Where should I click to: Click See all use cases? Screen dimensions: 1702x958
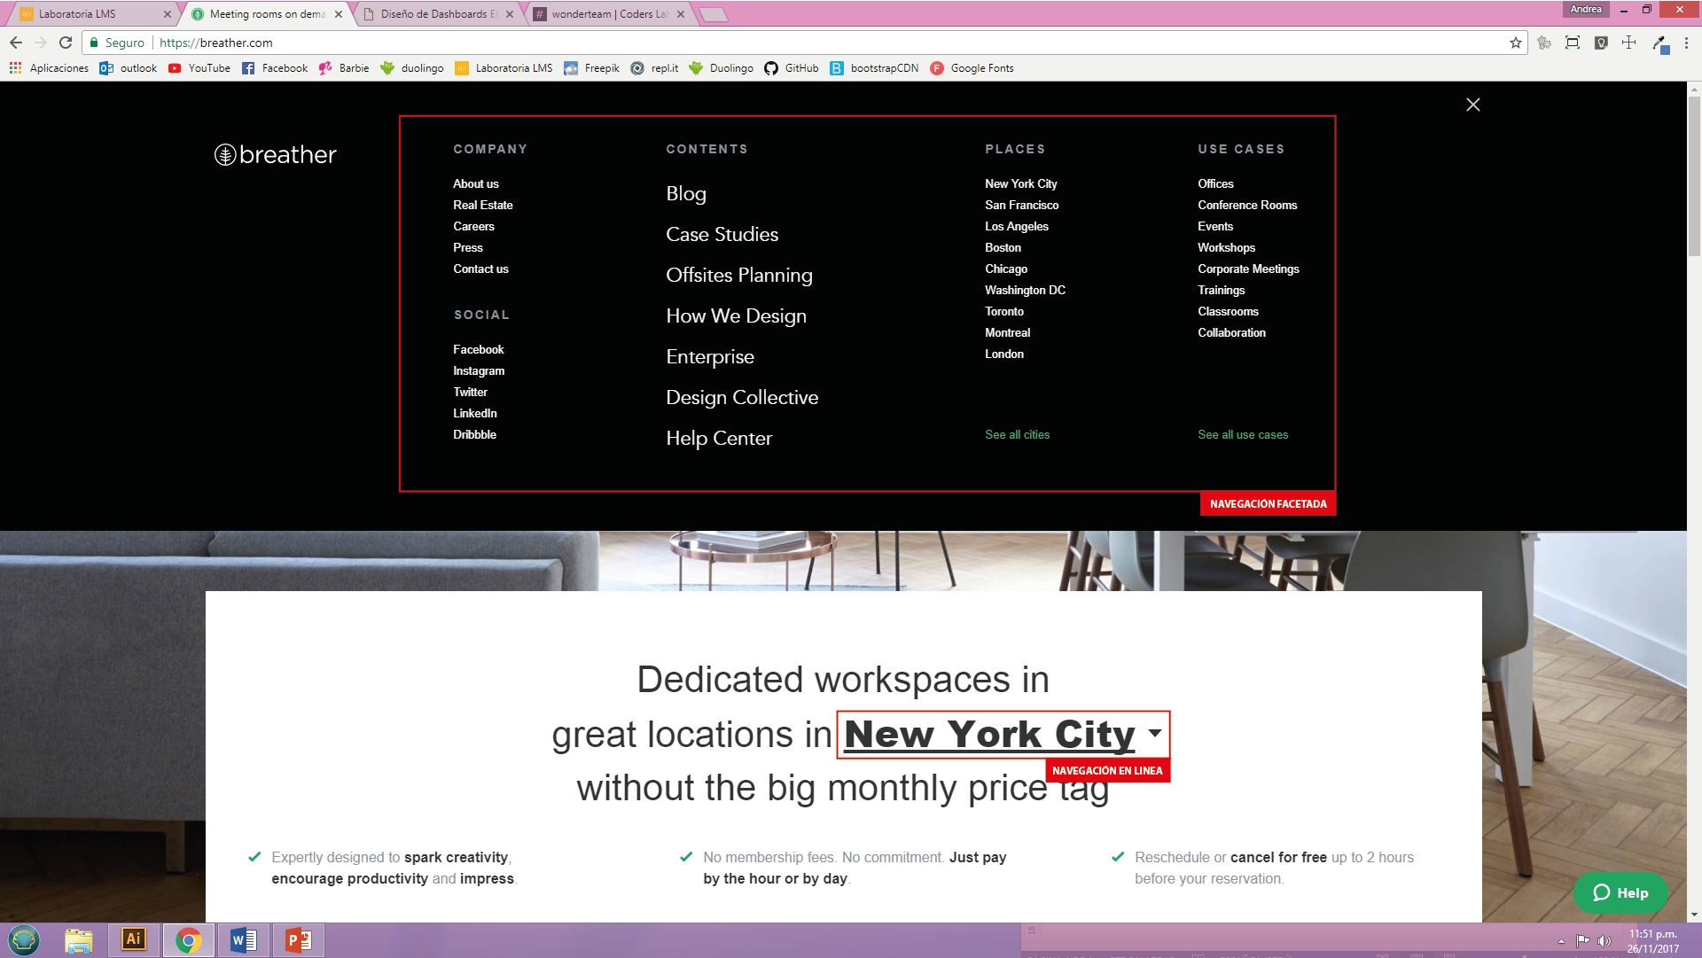pos(1242,434)
